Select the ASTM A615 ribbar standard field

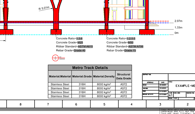[85, 46]
